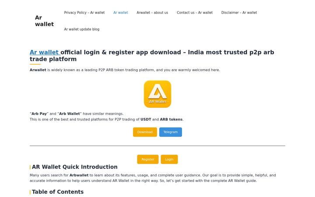Follow the underlined Ar wallet heading link

coord(44,52)
